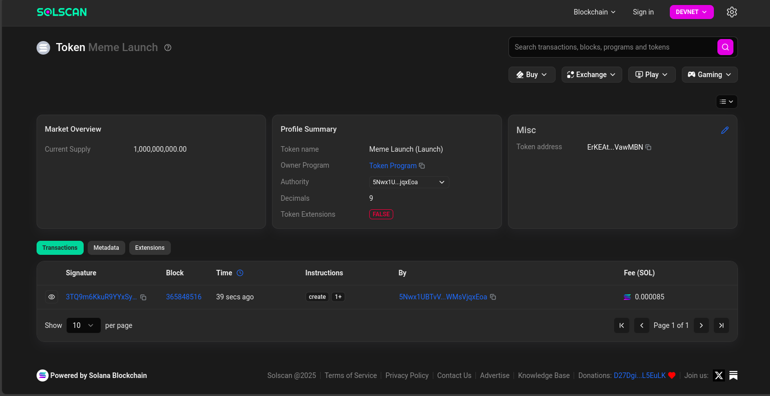770x396 pixels.
Task: Click the 1+ instructions badge
Action: click(x=338, y=297)
